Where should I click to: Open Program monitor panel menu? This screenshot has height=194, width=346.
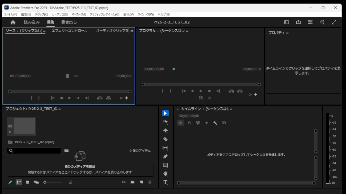point(187,31)
